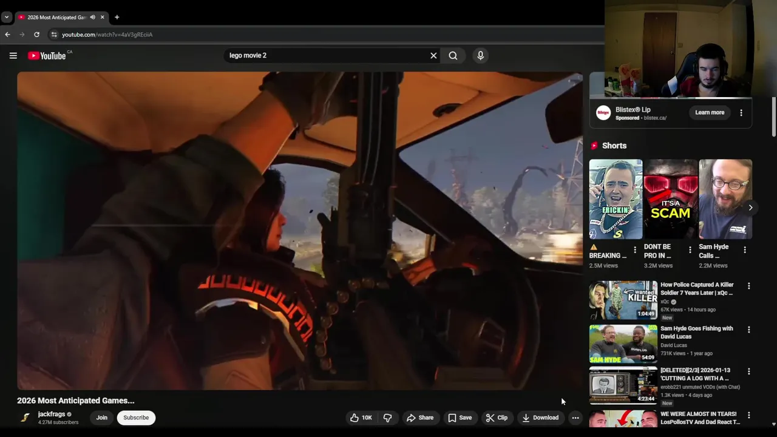Screen dimensions: 777x437
Task: Share the video
Action: pos(420,418)
